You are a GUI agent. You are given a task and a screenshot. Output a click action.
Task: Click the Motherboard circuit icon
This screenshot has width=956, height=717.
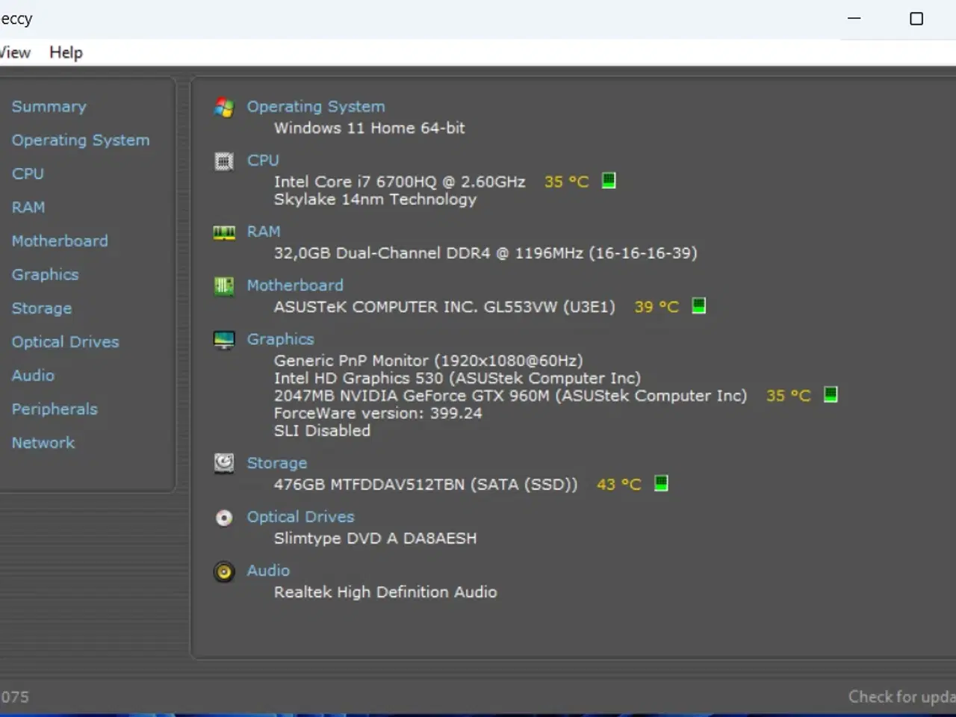coord(224,286)
